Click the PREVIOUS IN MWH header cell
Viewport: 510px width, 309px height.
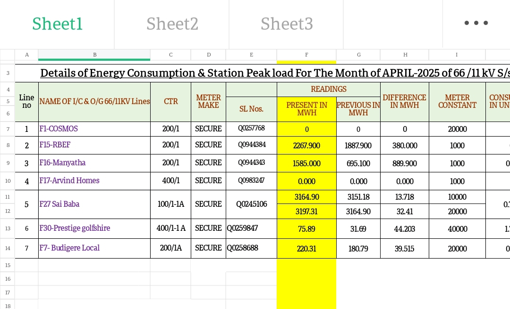click(x=358, y=109)
